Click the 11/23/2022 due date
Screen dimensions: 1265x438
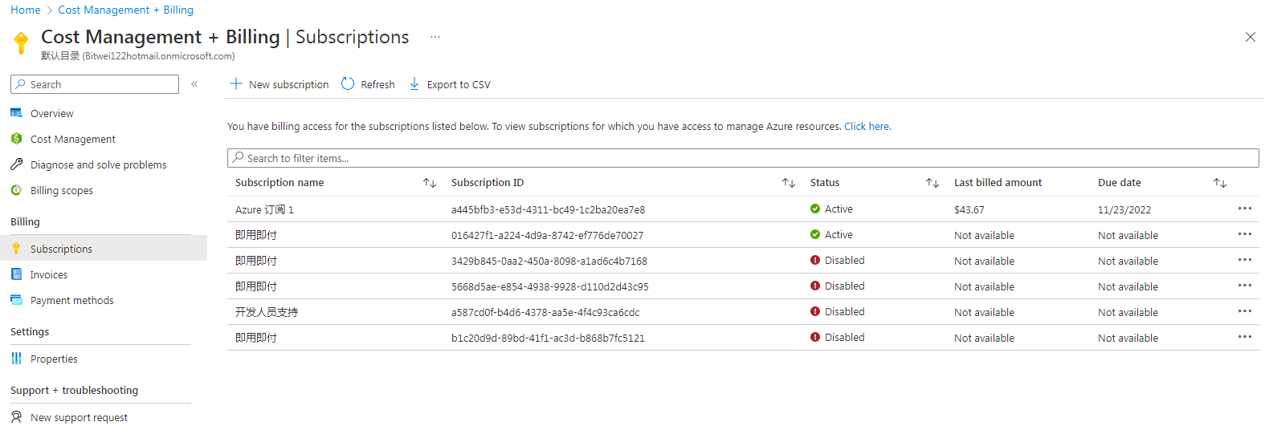coord(1124,209)
